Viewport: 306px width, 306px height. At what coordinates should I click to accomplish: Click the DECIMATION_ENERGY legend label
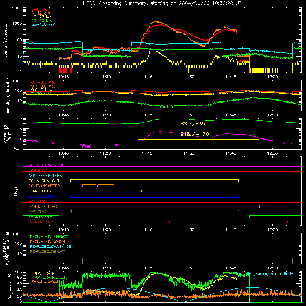49,236
